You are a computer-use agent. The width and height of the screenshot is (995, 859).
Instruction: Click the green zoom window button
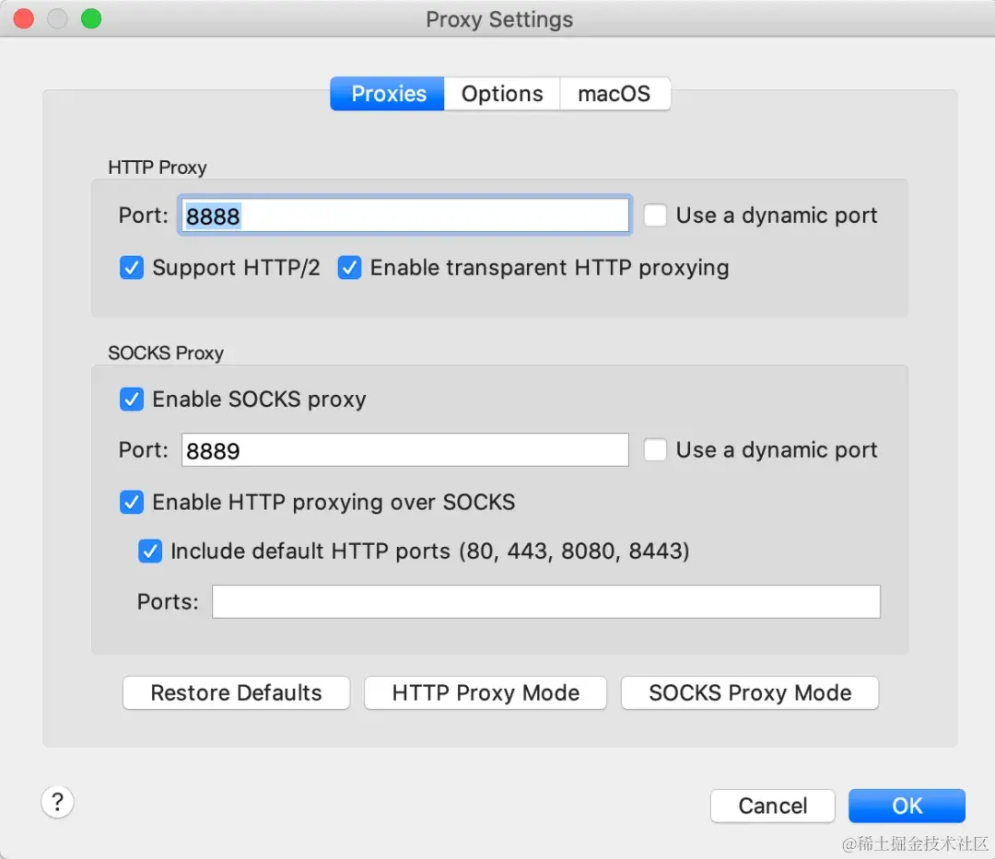pos(91,18)
